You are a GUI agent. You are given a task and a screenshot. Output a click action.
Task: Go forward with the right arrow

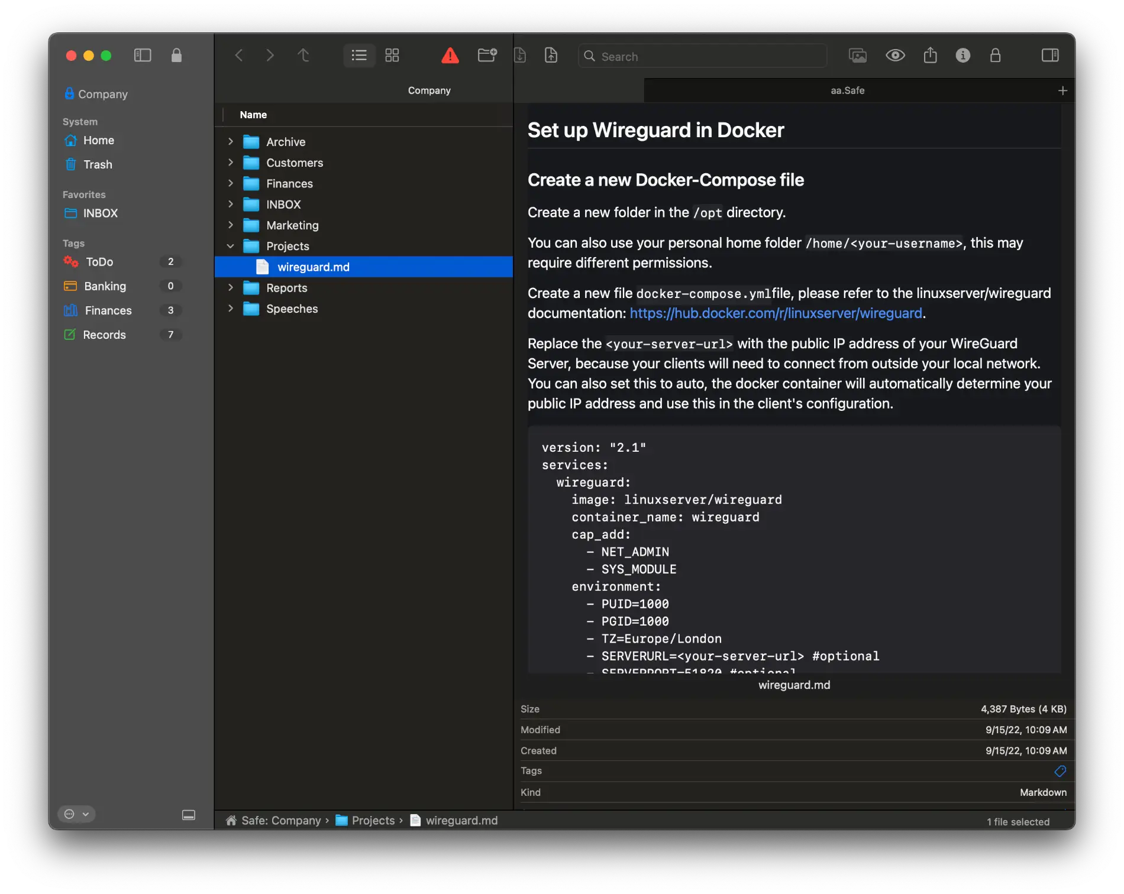(270, 56)
